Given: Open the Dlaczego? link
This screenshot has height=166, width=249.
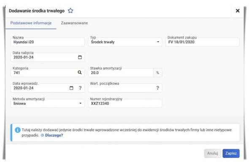Looking at the screenshot, I should tap(54, 135).
